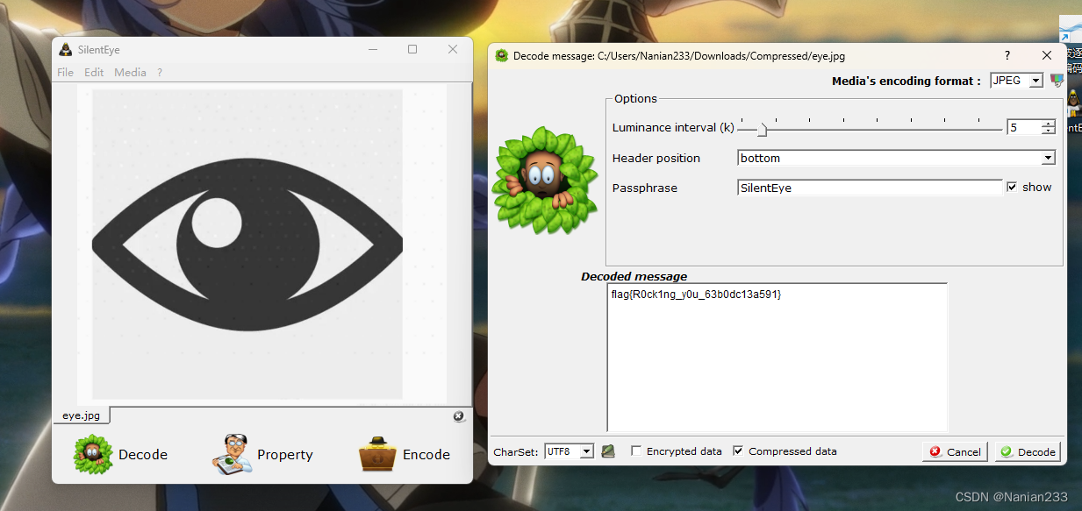Click the eye image preview in SilentEye
The width and height of the screenshot is (1082, 511).
247,244
